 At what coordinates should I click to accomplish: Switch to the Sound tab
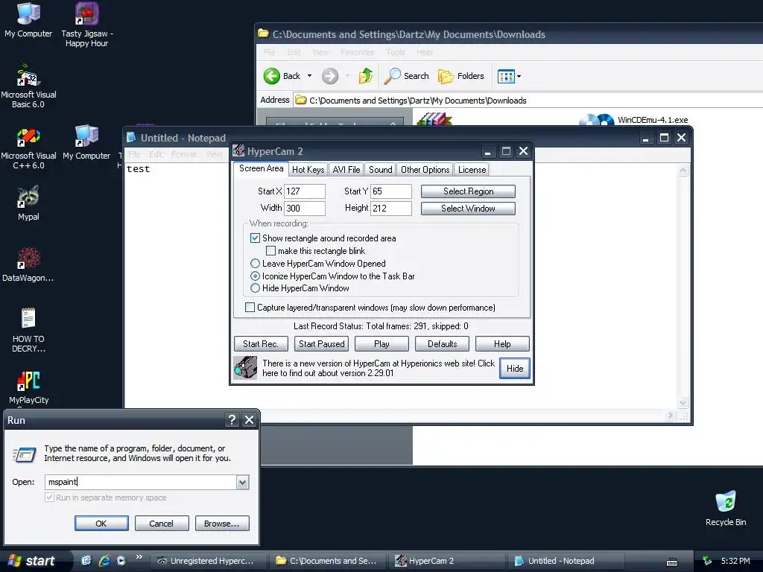[380, 169]
